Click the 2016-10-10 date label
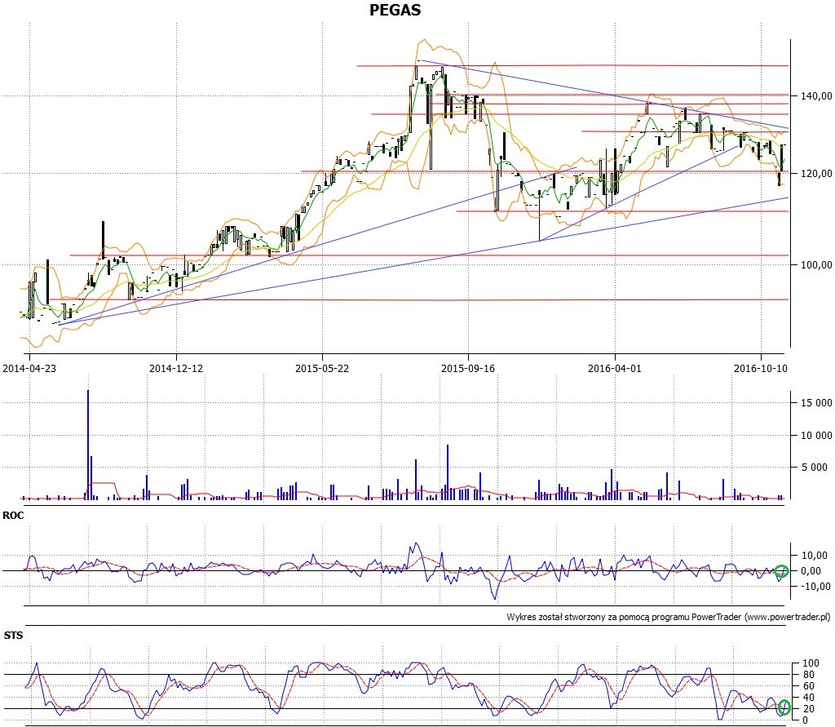This screenshot has width=835, height=727. coord(761,368)
